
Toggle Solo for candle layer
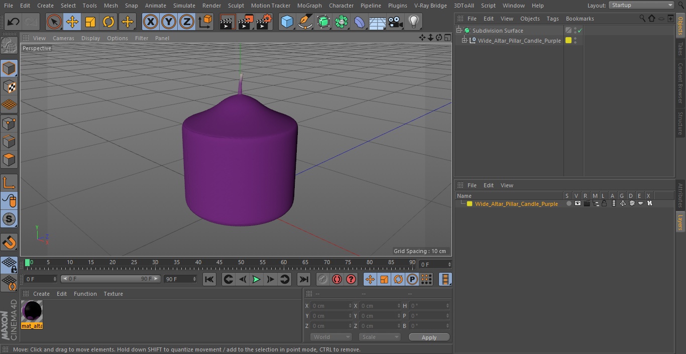pyautogui.click(x=568, y=203)
